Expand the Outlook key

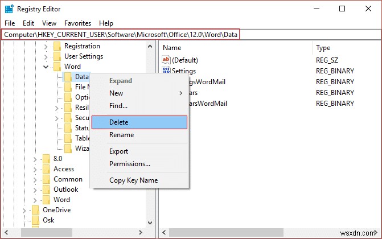tap(35, 190)
